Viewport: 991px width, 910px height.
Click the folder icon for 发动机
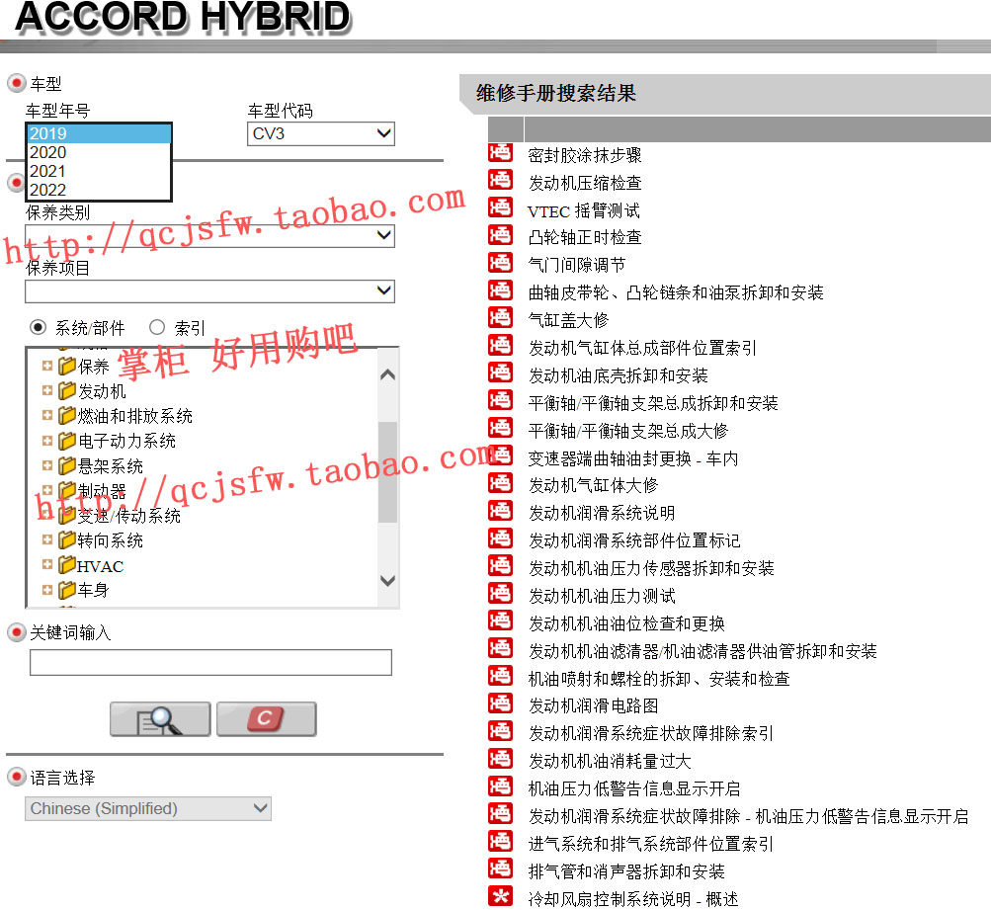click(x=67, y=391)
